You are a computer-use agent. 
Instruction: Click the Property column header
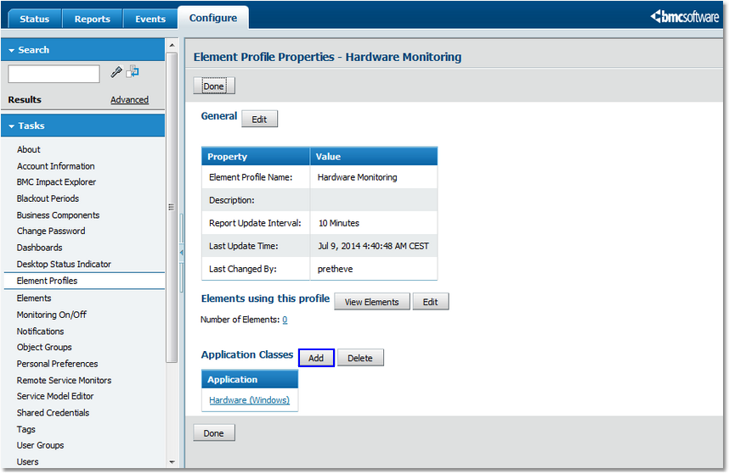(256, 157)
